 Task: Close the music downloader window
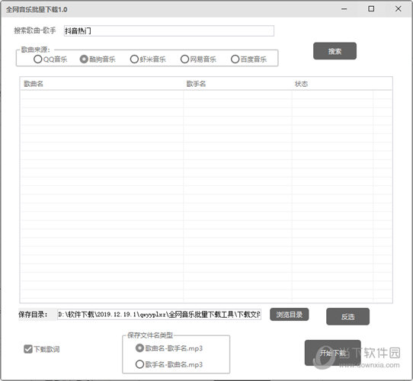(x=399, y=9)
